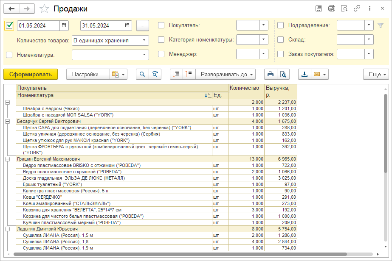
Task: Click the print preview icon in report toolbar
Action: point(283,74)
